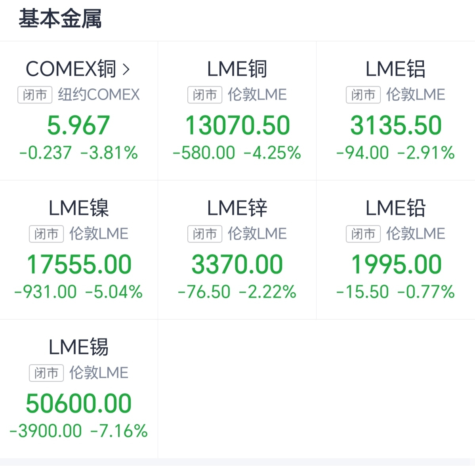Click LME锡 change percentage -7.16%
The width and height of the screenshot is (475, 474).
point(119,431)
